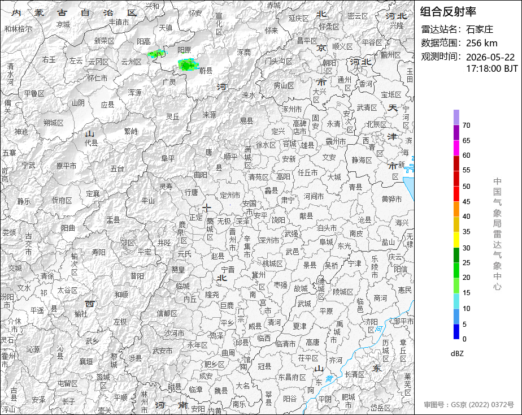Screen dimensions: 522x415
Task: Click the 井陉 label on the map
Action: click(x=164, y=243)
